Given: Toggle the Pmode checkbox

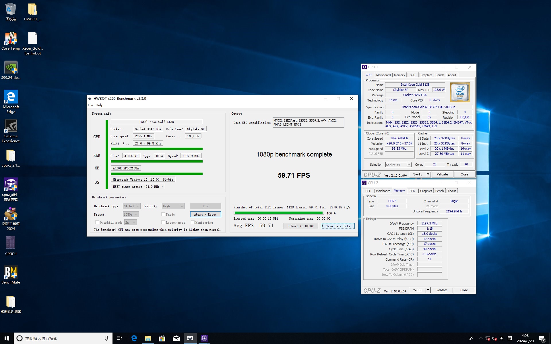Looking at the screenshot, I should coord(163,214).
